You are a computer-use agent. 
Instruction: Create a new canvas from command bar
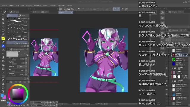tap(65, 9)
